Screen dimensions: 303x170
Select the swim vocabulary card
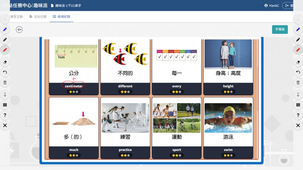(228, 128)
